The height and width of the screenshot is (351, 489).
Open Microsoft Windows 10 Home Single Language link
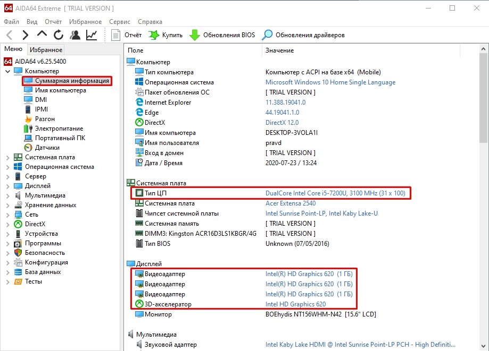tap(330, 82)
